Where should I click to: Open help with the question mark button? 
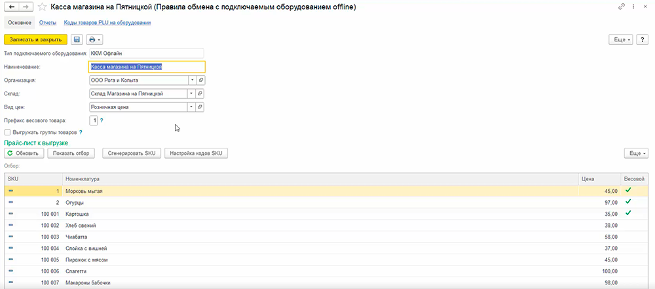click(643, 39)
